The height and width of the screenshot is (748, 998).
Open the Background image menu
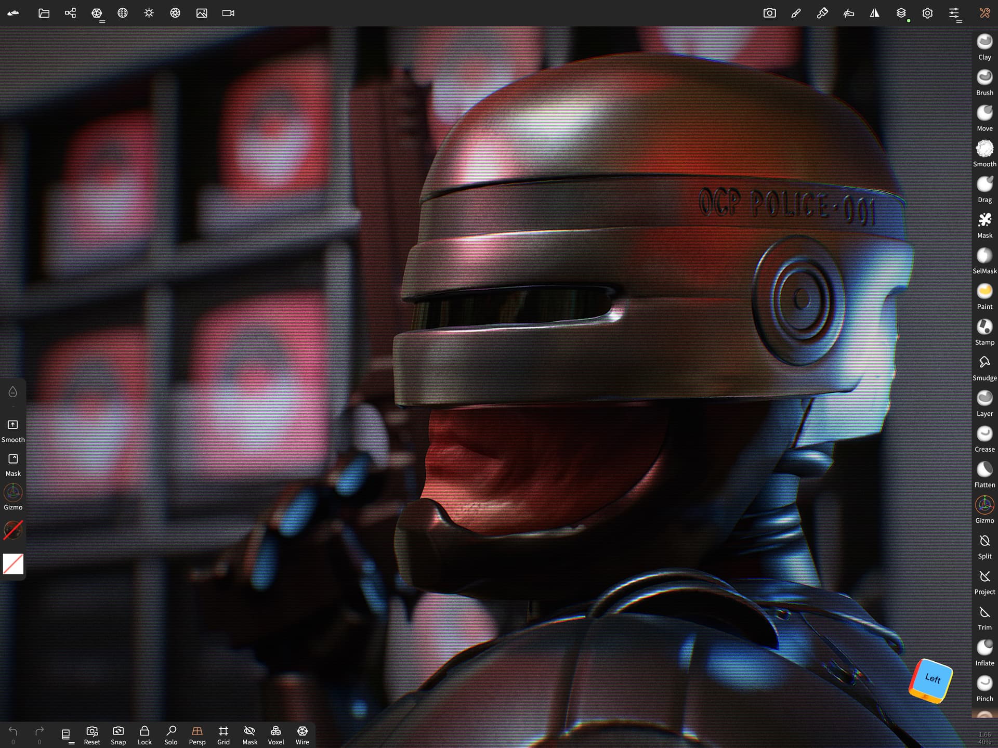[202, 13]
